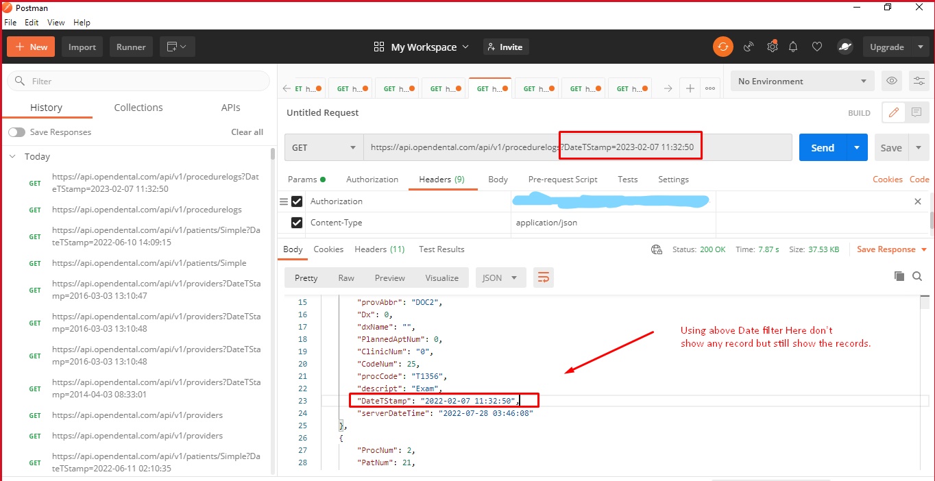Open the notifications bell
This screenshot has height=481, width=935.
coord(793,47)
